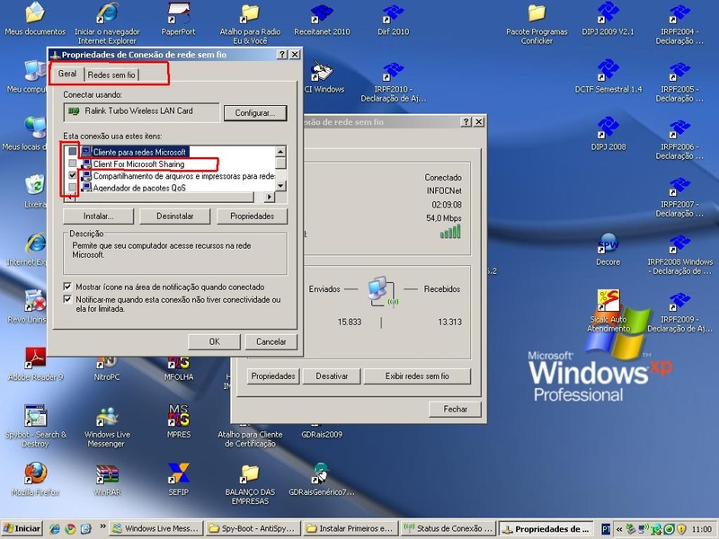Switch to Spy-Boot AntiSpy taskbar folder
Image resolution: width=719 pixels, height=539 pixels.
(253, 529)
